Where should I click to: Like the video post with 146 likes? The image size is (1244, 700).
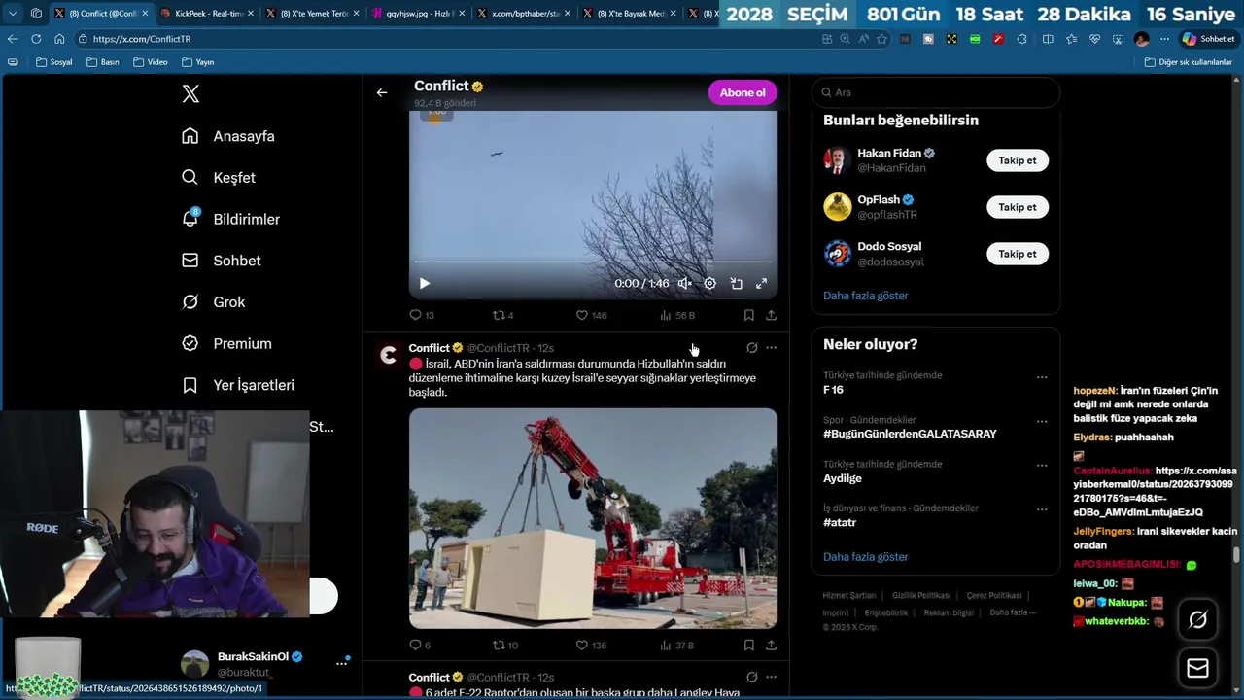[x=591, y=315]
